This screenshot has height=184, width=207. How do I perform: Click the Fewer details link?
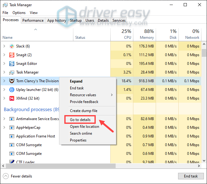click(21, 176)
